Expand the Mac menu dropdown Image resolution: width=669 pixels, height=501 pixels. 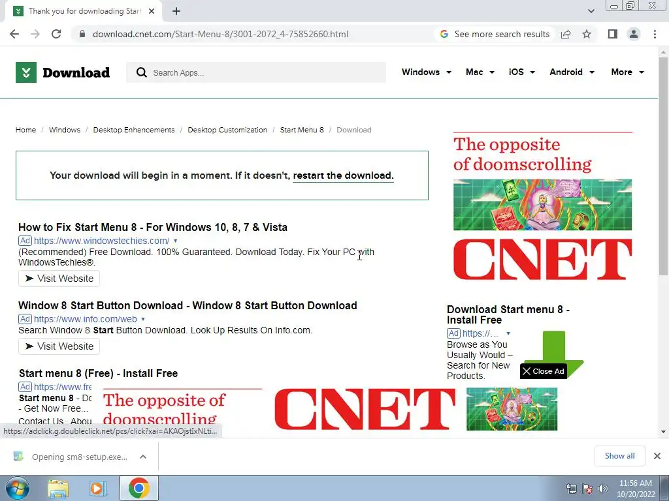[480, 72]
